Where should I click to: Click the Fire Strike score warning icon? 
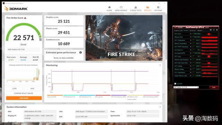[25, 18]
